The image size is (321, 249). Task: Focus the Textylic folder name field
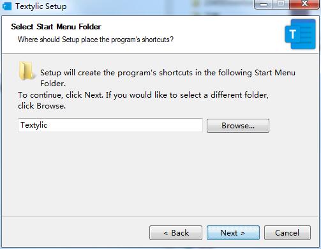click(x=110, y=125)
